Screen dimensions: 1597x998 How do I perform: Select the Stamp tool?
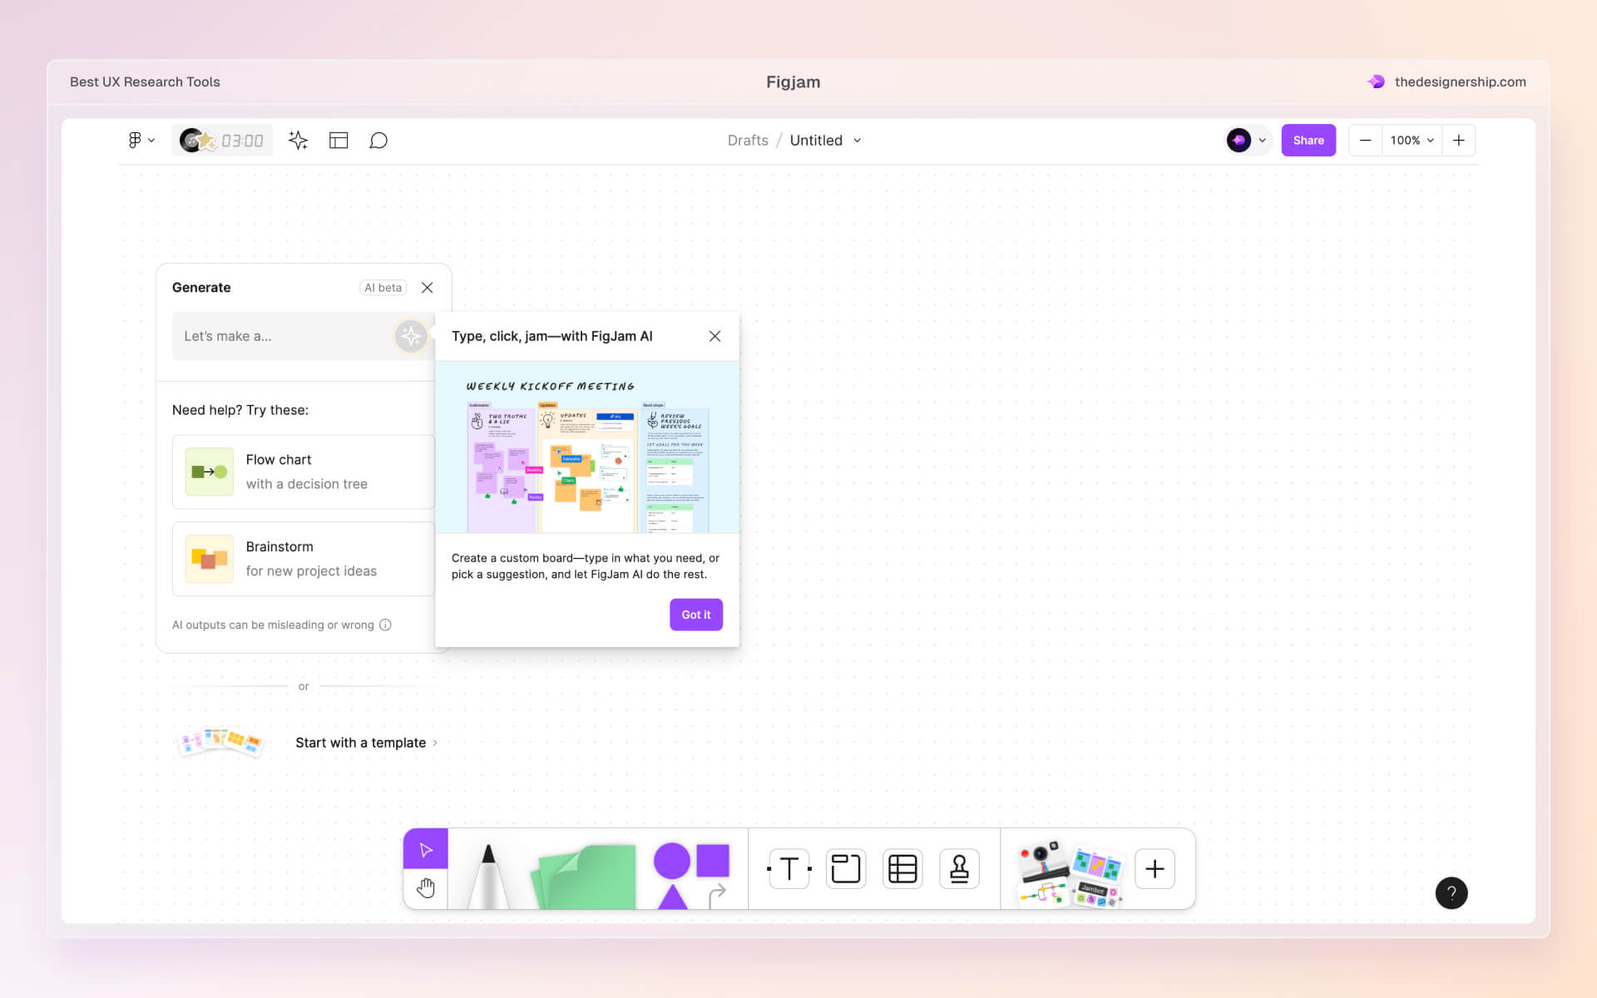click(959, 868)
